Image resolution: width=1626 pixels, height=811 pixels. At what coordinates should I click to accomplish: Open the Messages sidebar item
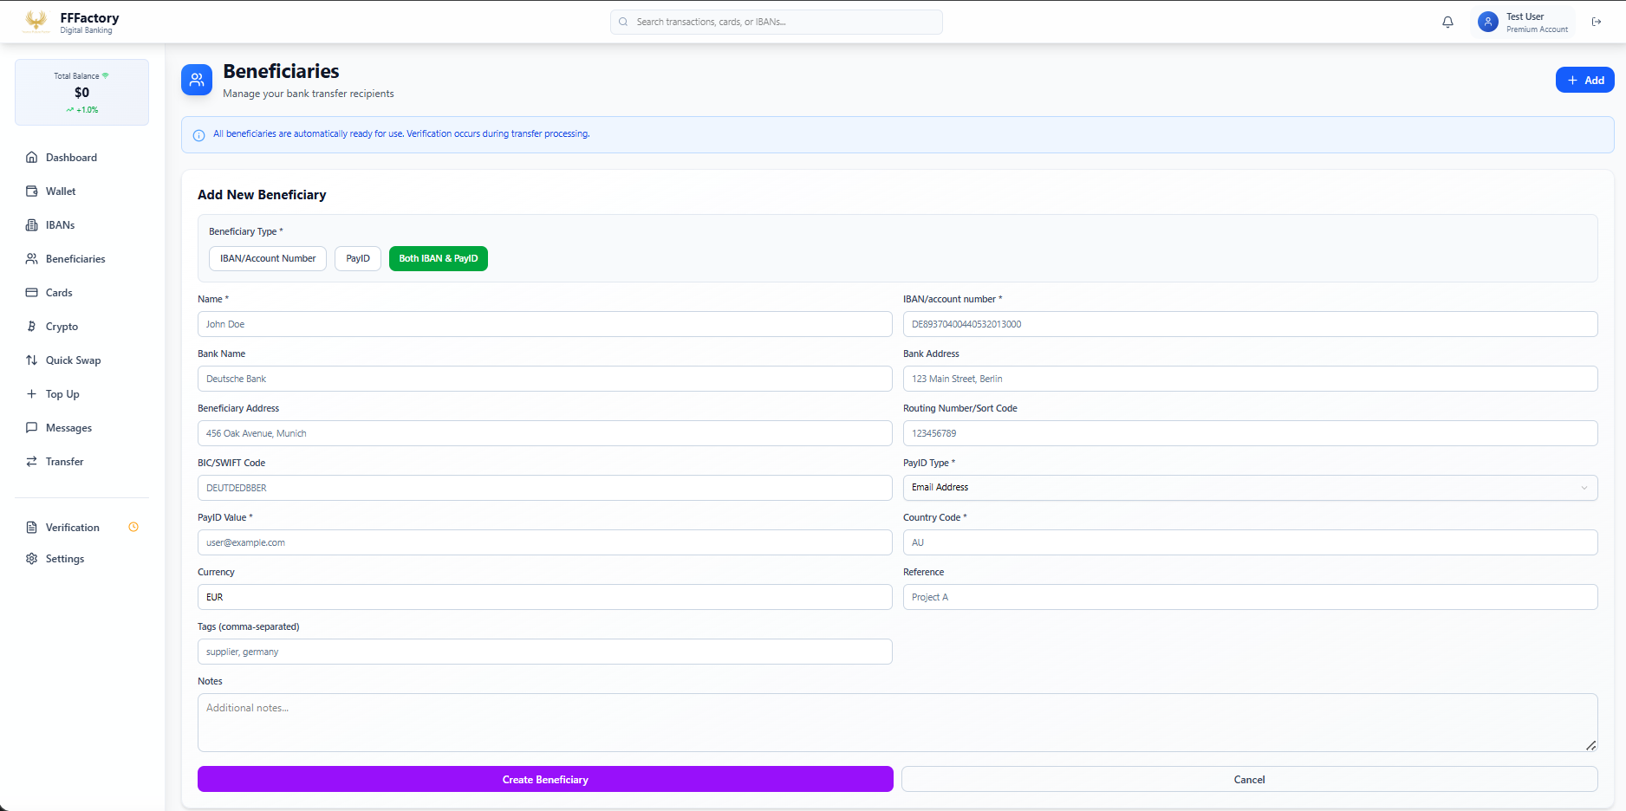[68, 428]
